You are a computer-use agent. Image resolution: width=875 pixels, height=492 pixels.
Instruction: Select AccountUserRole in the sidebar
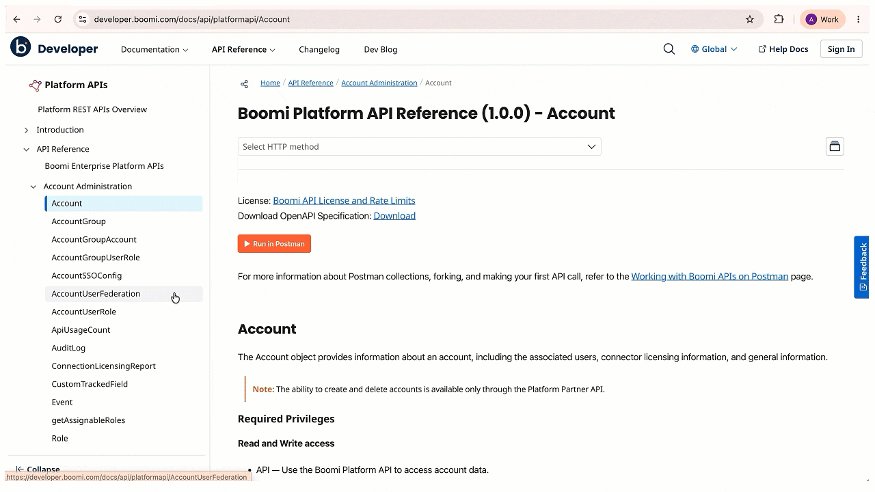point(83,312)
